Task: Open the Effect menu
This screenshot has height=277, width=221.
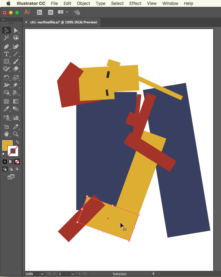Action: click(x=135, y=3)
